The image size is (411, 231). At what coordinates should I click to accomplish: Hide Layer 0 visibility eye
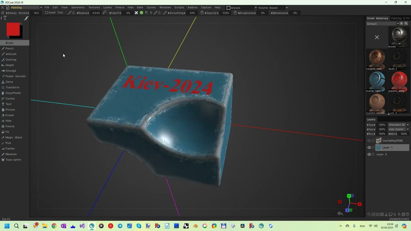(369, 154)
